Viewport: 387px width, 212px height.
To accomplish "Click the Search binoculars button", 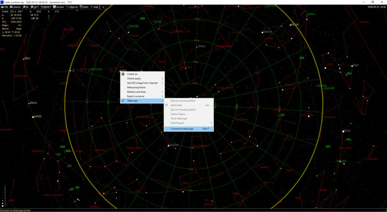I will tap(15, 7).
